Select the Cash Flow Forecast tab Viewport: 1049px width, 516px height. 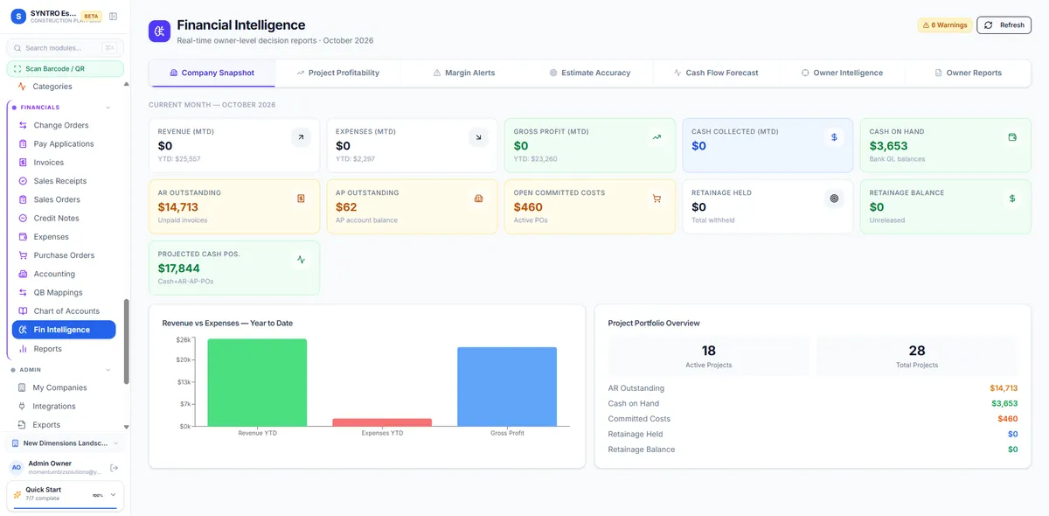click(716, 73)
